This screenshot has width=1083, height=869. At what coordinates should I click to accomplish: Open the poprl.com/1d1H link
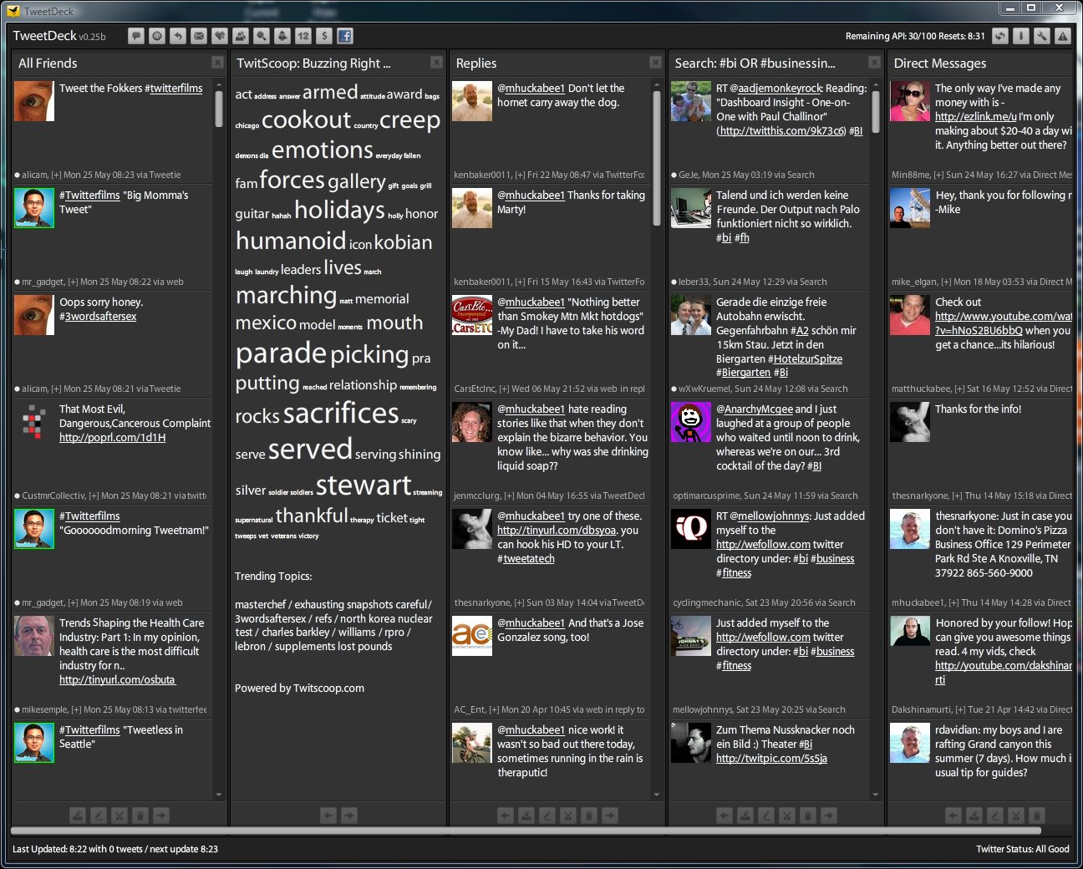pos(112,437)
